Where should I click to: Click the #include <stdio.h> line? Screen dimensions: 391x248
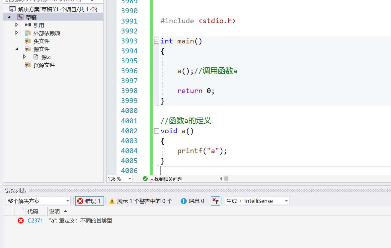coord(198,21)
